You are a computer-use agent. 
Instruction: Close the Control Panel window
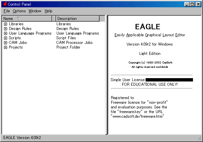[198, 4]
